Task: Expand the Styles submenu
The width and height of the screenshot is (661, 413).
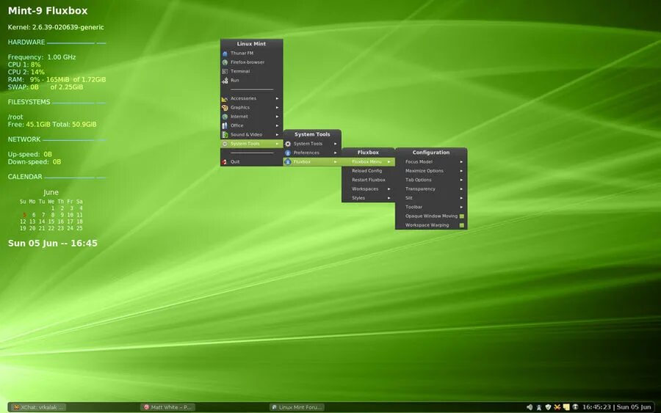Action: [x=368, y=198]
